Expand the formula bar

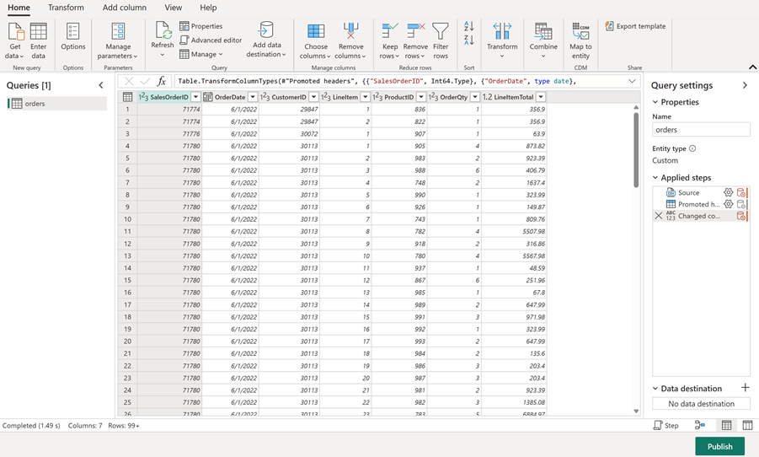632,82
